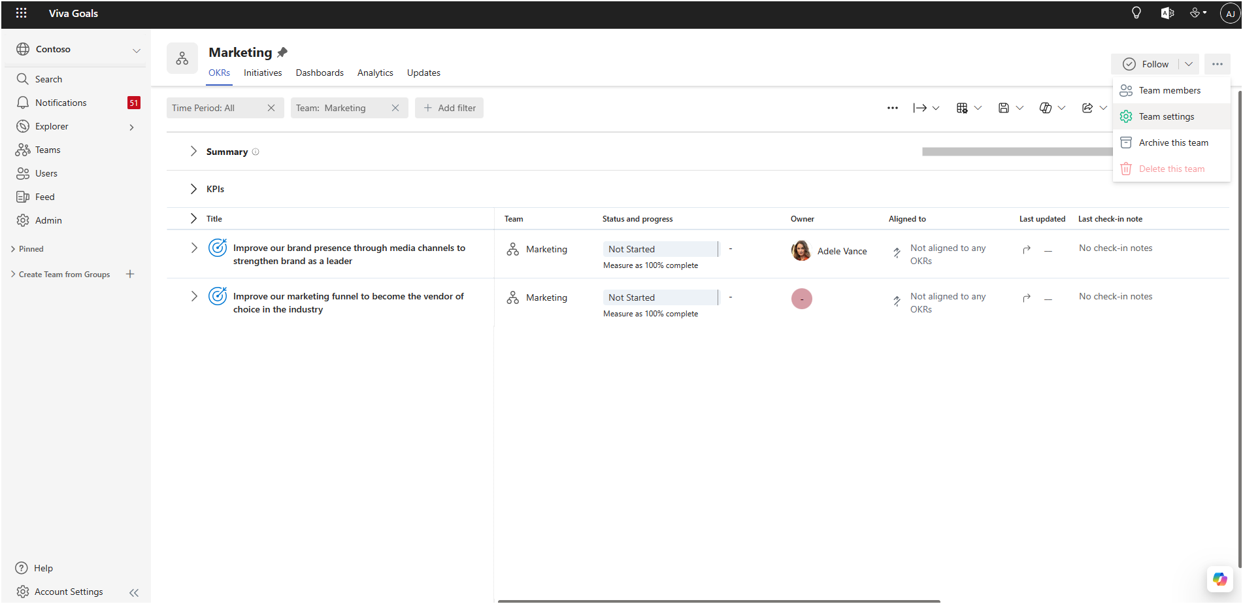Image resolution: width=1243 pixels, height=604 pixels.
Task: Remove the Time Period: All filter
Action: coord(271,108)
